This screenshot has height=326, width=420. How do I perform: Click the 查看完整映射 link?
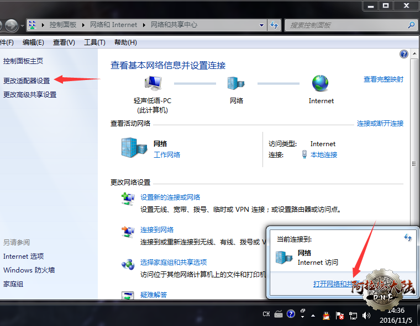click(x=383, y=79)
